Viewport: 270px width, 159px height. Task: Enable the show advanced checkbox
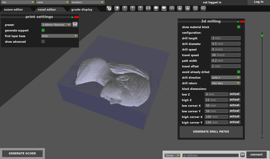coord(43,42)
